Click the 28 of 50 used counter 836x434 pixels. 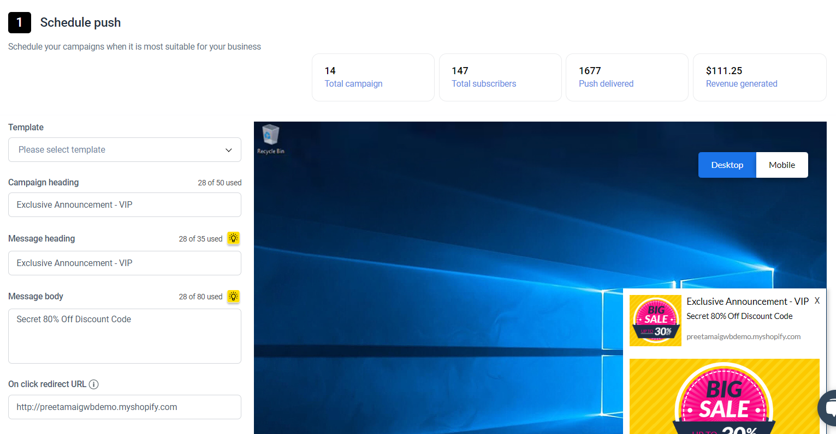coord(220,183)
